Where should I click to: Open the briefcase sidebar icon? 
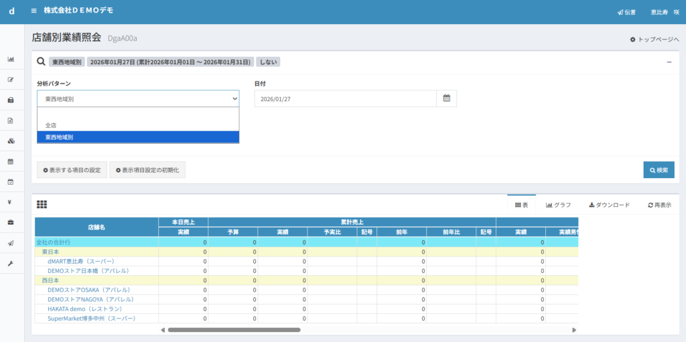(11, 222)
